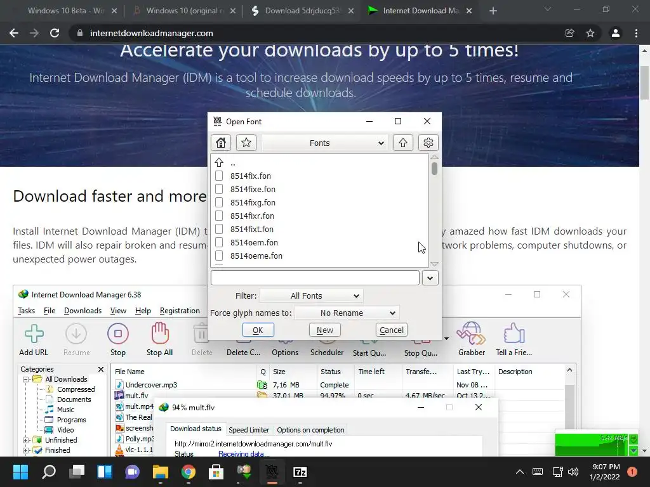Image resolution: width=650 pixels, height=487 pixels.
Task: Open gear settings in Open Font dialog
Action: pos(428,143)
